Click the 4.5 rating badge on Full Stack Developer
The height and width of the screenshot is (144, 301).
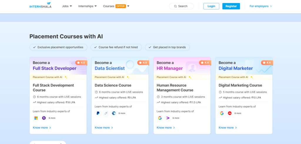coord(81,63)
